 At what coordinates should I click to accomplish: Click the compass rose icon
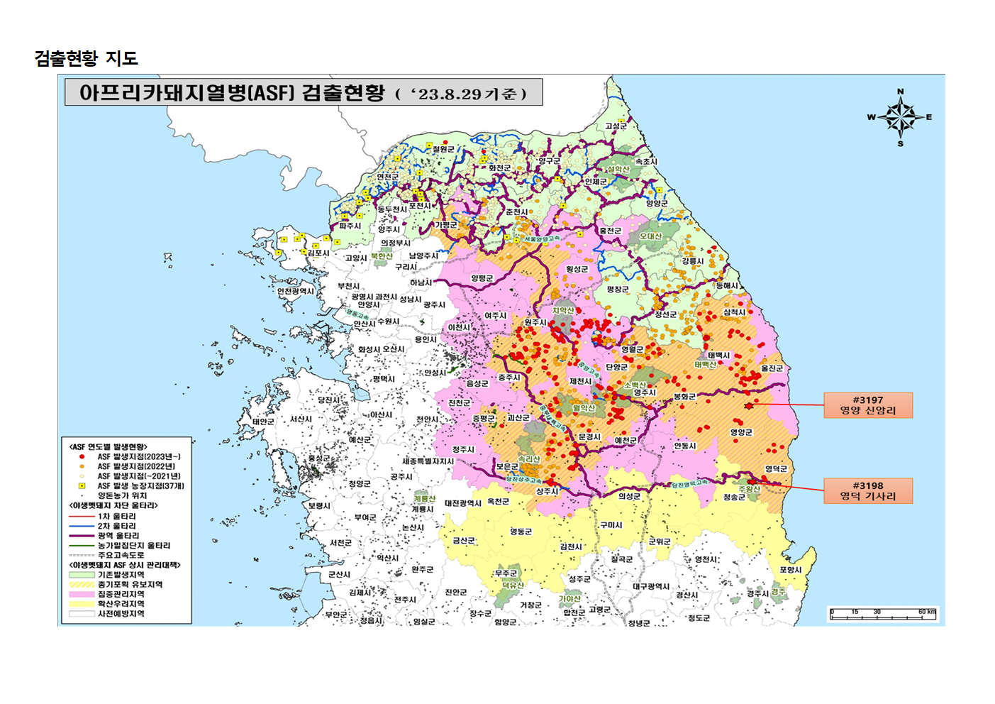click(x=900, y=117)
